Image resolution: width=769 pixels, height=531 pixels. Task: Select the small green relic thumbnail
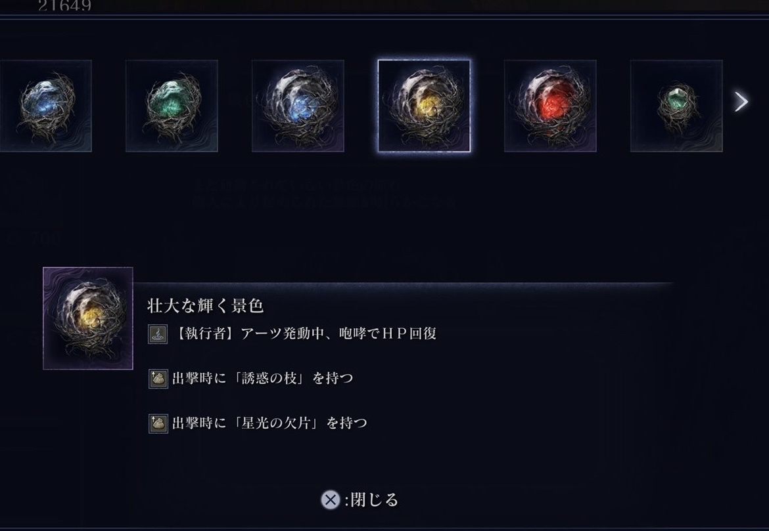pos(676,106)
